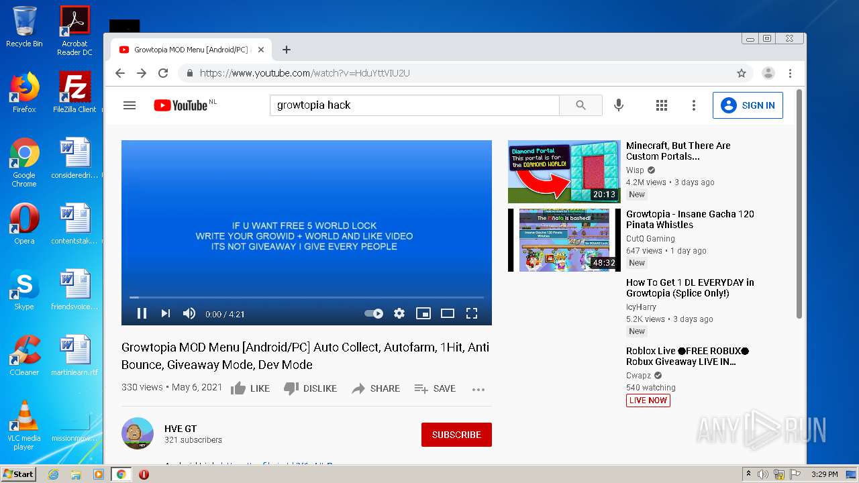Open the Windows Start menu
This screenshot has width=859, height=483.
pos(18,474)
